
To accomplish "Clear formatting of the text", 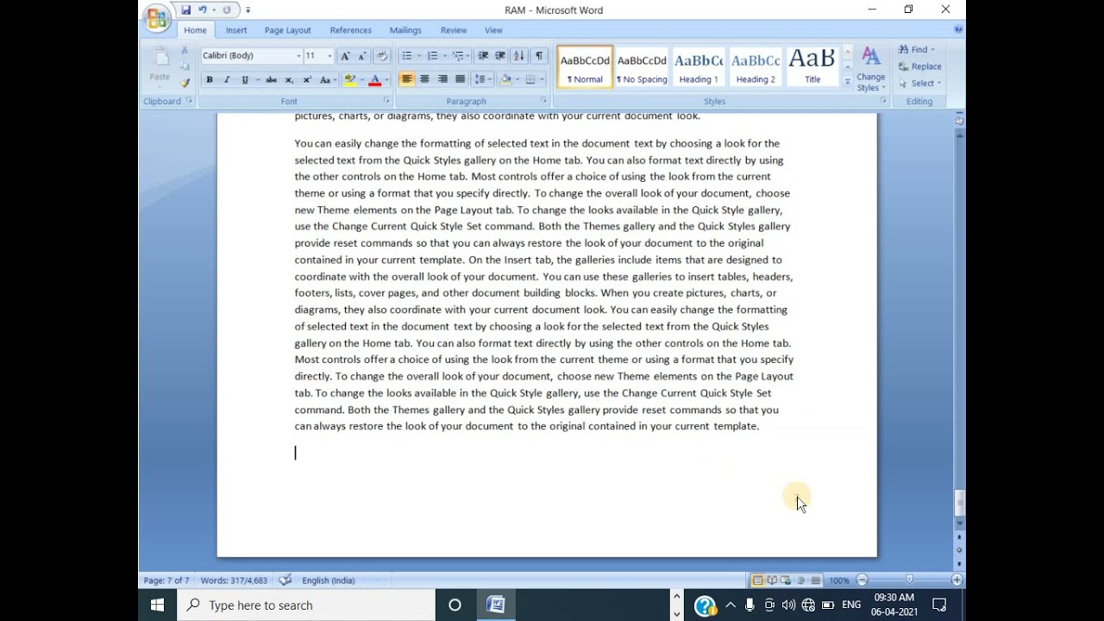I will [382, 56].
